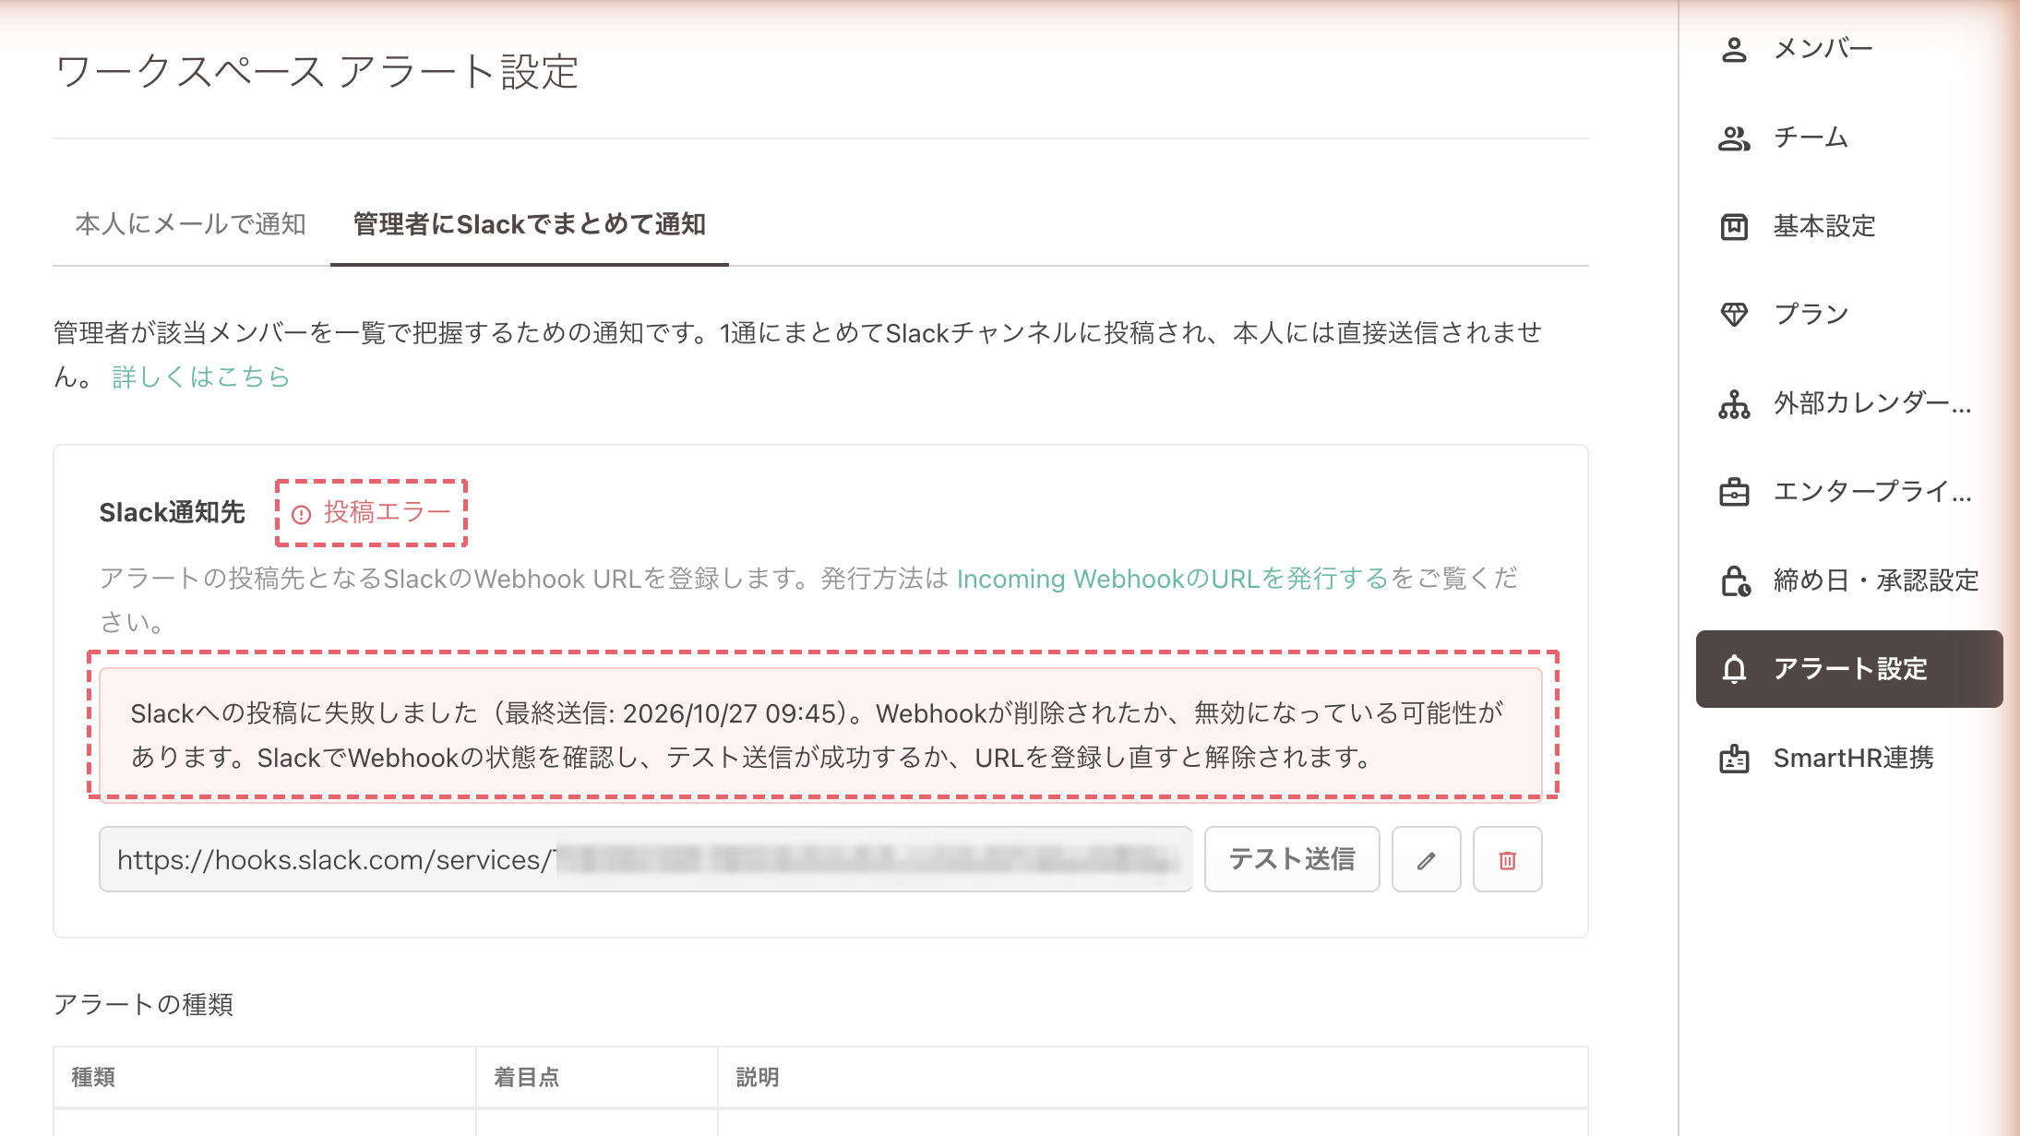Click the 締め日・承認設定 lock icon

(1735, 580)
